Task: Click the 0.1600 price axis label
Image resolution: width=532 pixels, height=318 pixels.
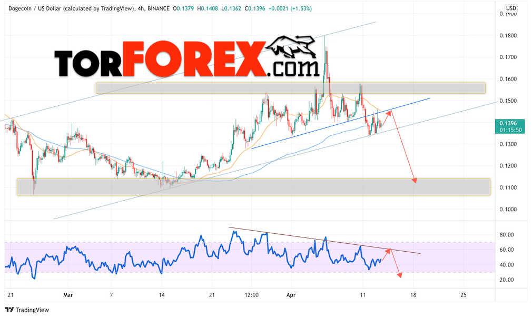Action: pyautogui.click(x=508, y=79)
